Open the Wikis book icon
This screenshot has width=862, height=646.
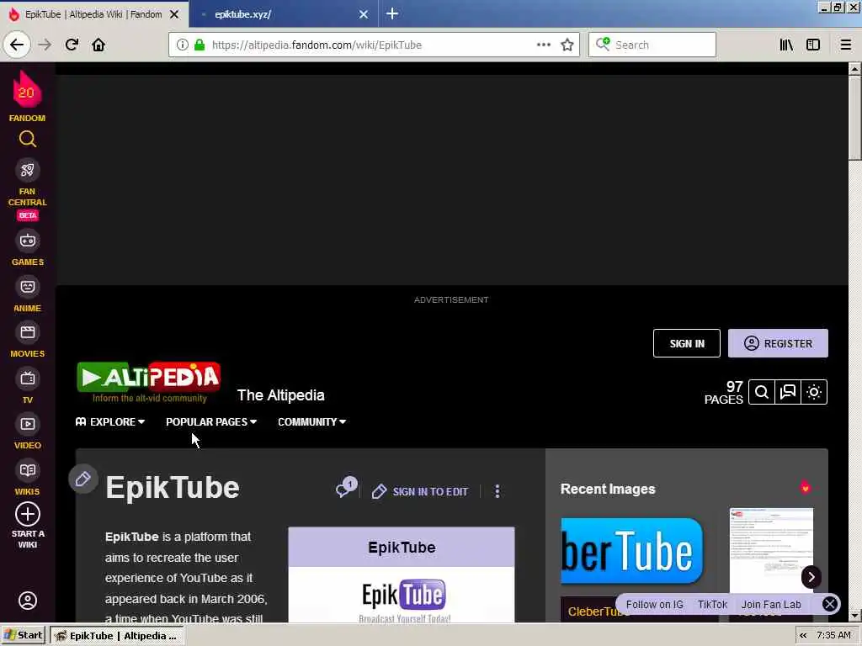pos(28,470)
